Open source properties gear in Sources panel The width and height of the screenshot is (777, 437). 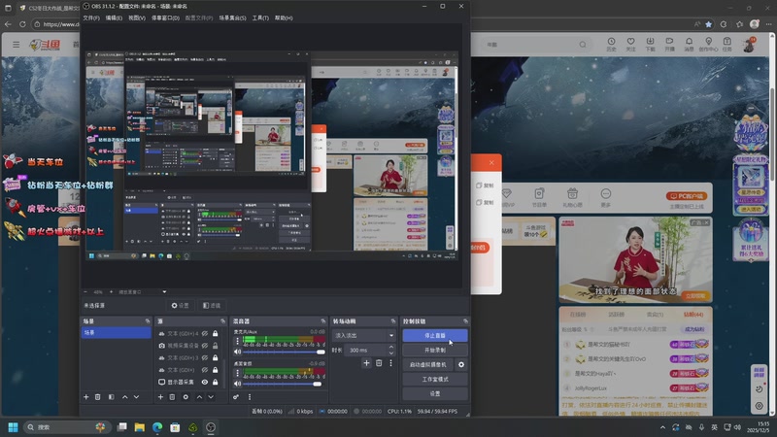tap(186, 397)
